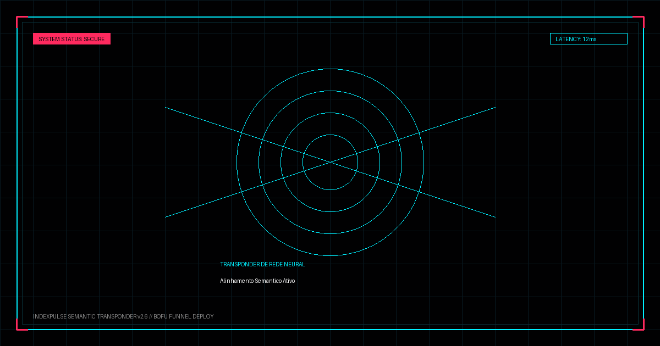Select the Alinhamento Semantico Ativo text

[257, 281]
